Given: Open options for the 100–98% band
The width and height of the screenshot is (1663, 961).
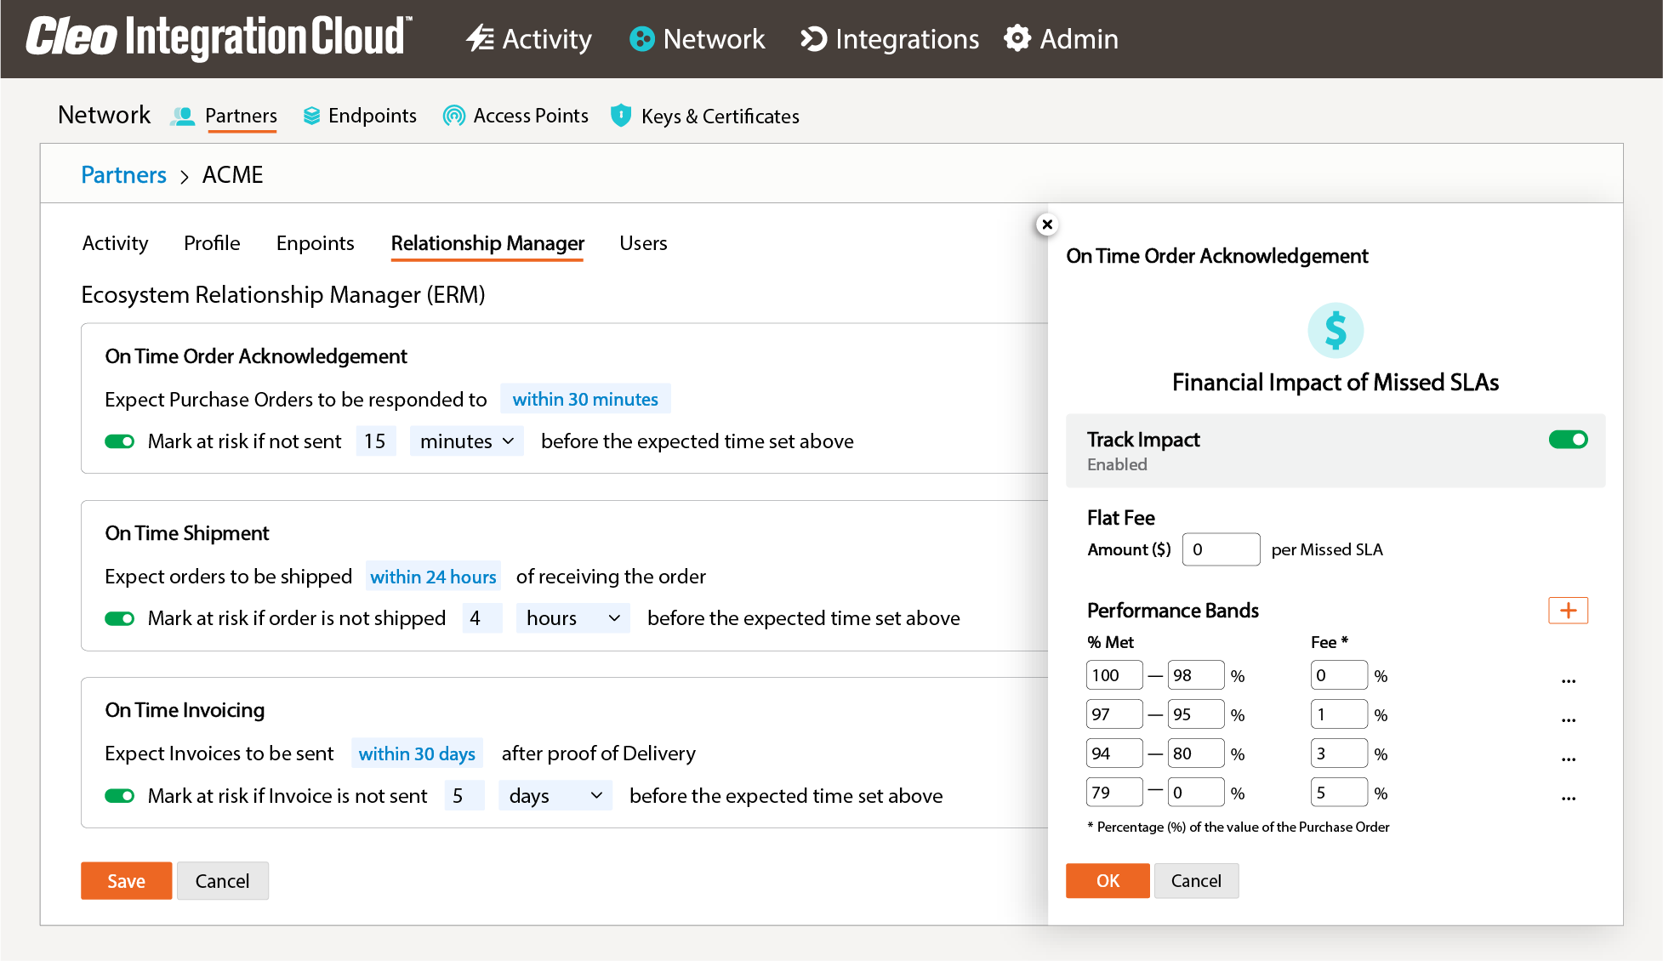Looking at the screenshot, I should [1569, 680].
